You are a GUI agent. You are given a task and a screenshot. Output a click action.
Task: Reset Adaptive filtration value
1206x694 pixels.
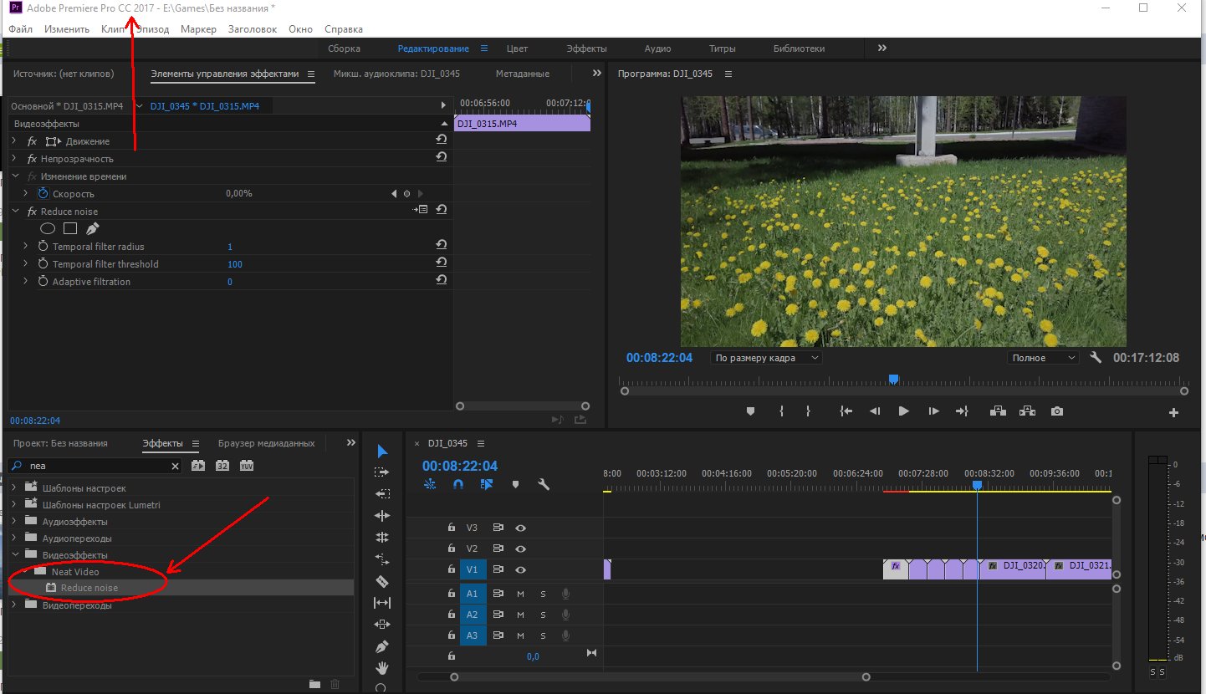(x=441, y=281)
